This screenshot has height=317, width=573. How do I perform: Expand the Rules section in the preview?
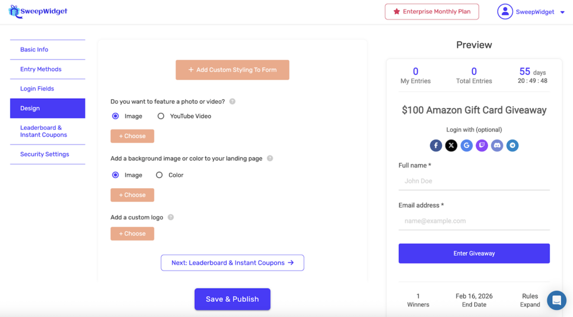[530, 305]
